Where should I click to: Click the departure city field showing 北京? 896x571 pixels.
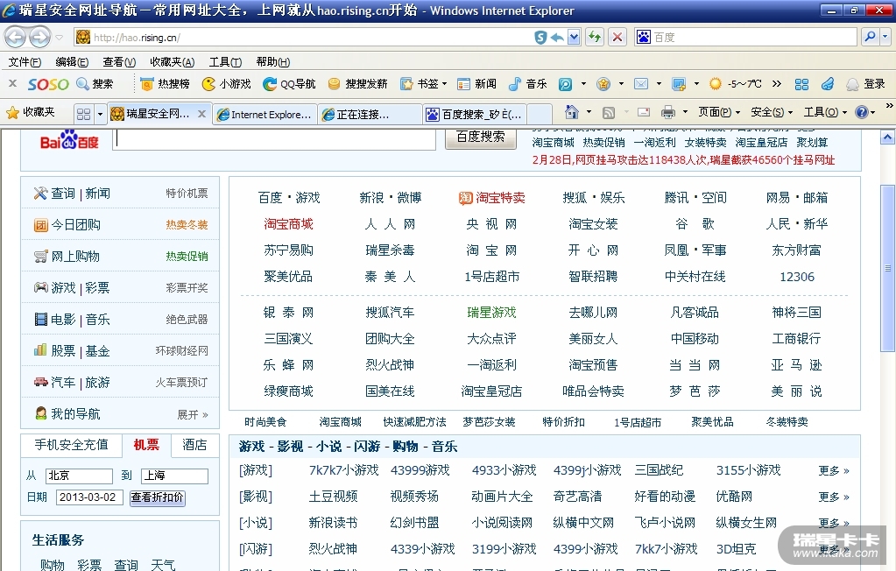pyautogui.click(x=79, y=476)
